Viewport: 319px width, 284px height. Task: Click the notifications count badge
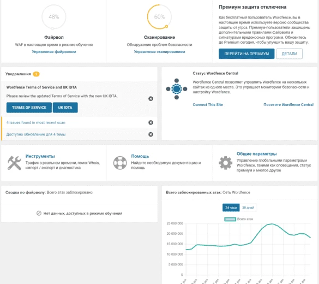pos(36,74)
